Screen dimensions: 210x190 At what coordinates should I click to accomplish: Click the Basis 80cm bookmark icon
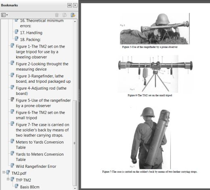17,186
